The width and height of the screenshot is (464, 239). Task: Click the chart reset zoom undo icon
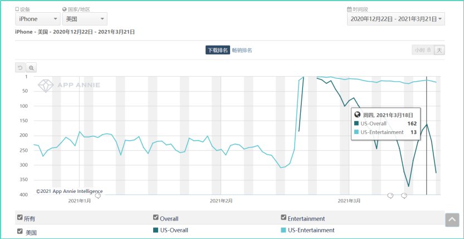coord(21,68)
